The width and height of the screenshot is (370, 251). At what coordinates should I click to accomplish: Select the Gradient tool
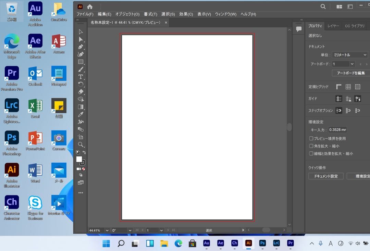[81, 107]
